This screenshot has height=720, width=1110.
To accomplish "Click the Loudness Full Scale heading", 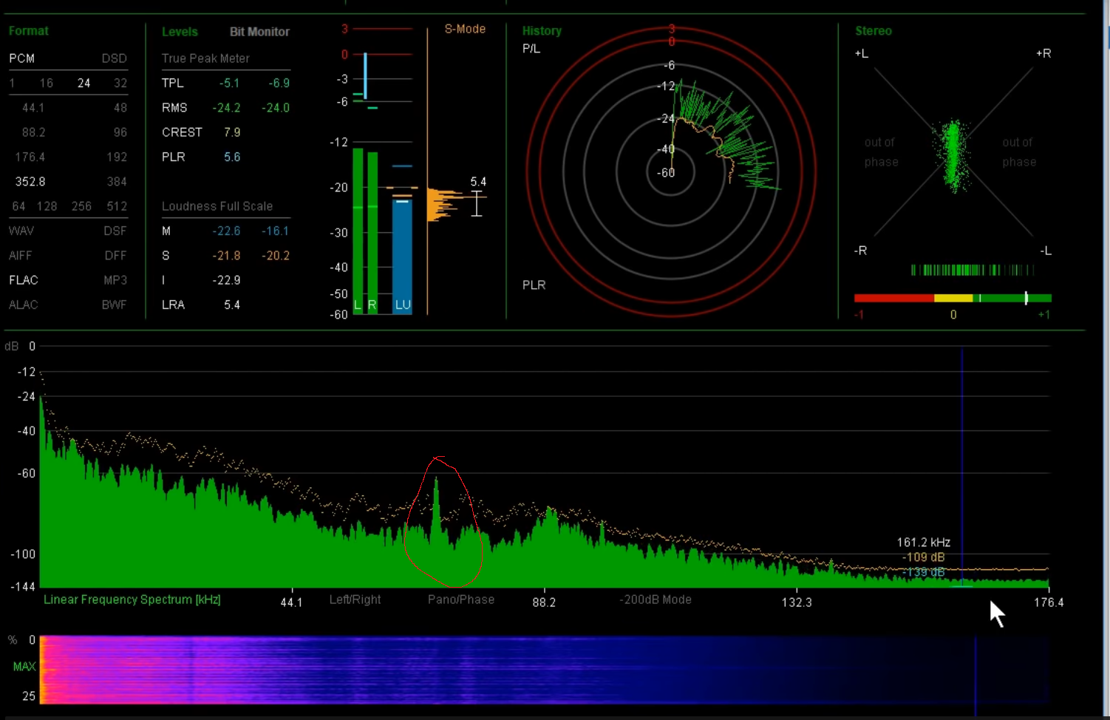I will [217, 206].
